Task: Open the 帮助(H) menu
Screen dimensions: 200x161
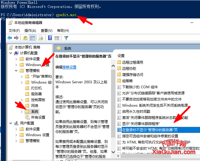Action: point(63,31)
